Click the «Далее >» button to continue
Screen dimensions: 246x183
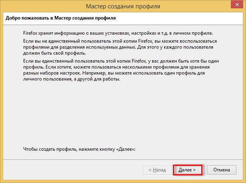[x=187, y=170]
